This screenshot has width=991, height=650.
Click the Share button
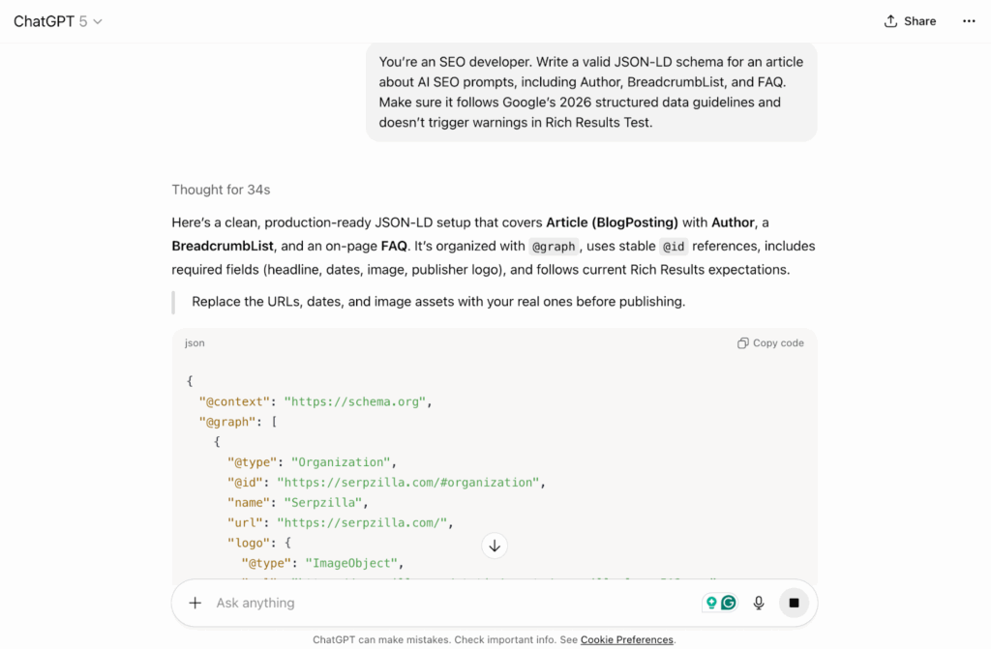[910, 21]
